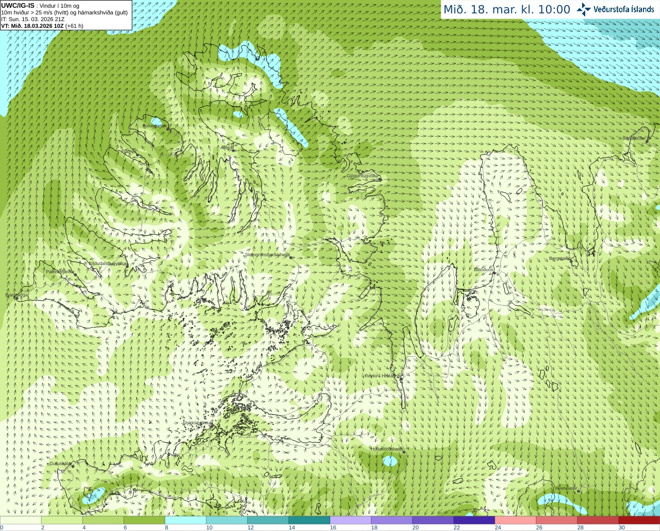Click the 'IT: Sun. 15. 03. 2026 21Z' line
Screen dimensions: 660x531
tap(32, 19)
